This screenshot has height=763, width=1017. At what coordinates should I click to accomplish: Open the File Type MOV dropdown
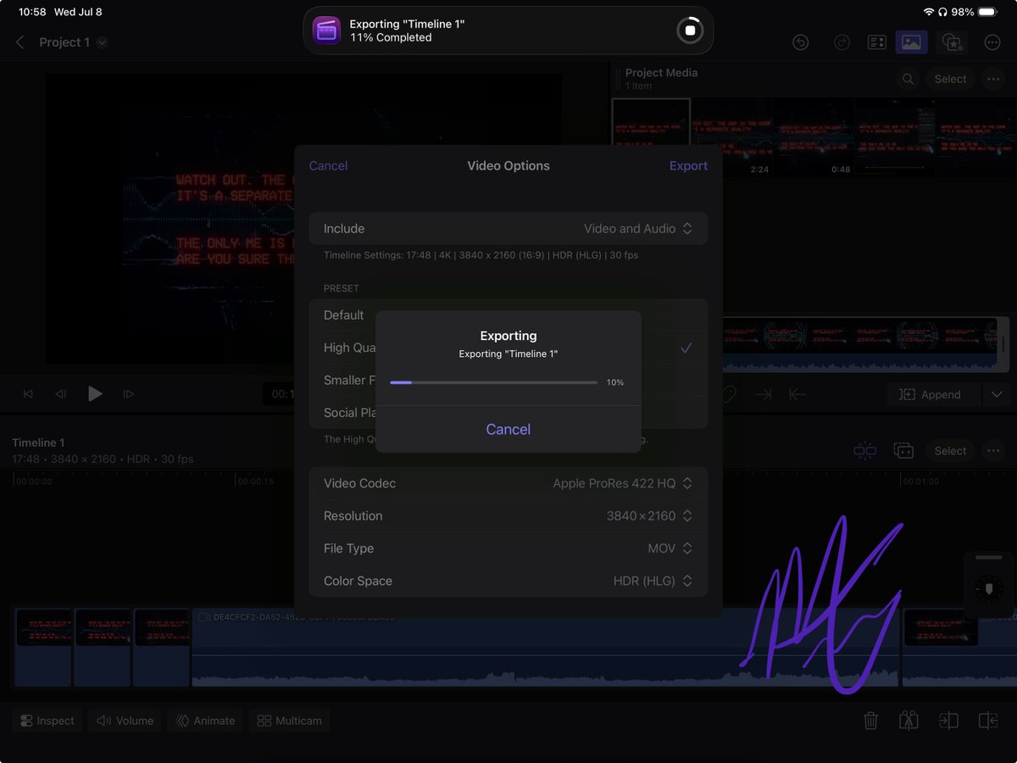(x=508, y=549)
